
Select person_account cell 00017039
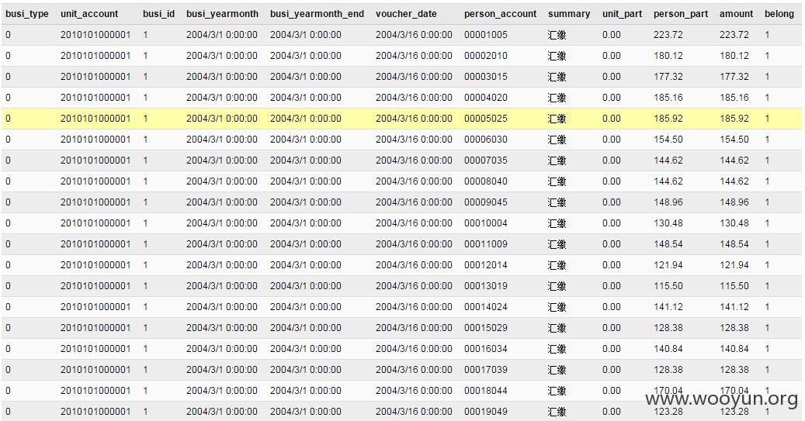[x=486, y=370]
